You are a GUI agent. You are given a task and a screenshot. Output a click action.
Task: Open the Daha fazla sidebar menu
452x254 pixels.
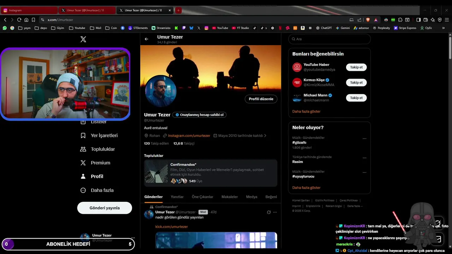point(97,190)
